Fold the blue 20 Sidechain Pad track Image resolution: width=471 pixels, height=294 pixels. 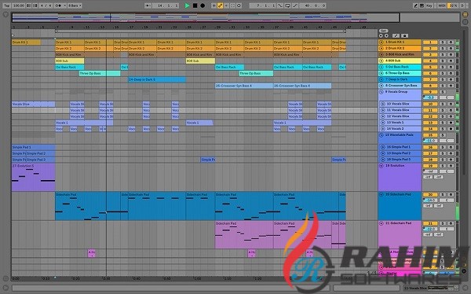382,195
